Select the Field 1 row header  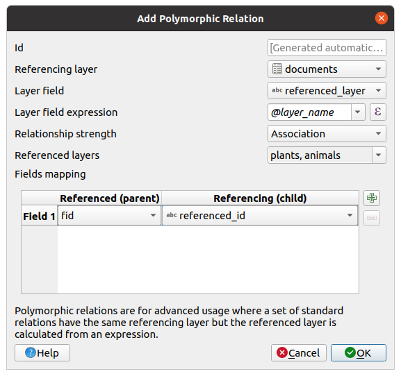[40, 216]
